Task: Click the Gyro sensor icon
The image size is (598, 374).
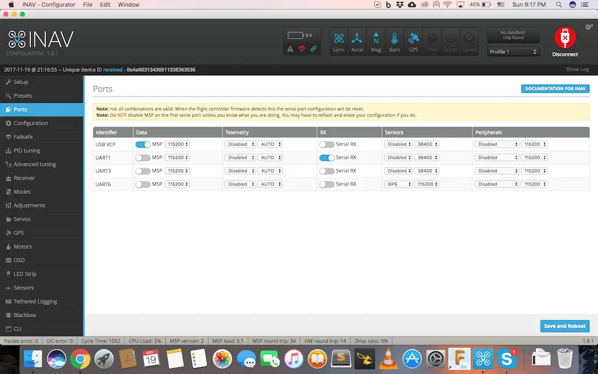Action: [339, 41]
